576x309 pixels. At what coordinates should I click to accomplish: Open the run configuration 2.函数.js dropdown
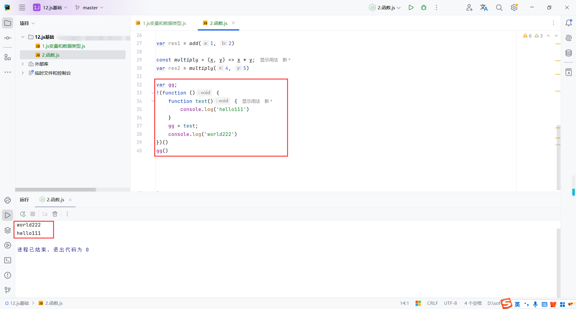385,7
